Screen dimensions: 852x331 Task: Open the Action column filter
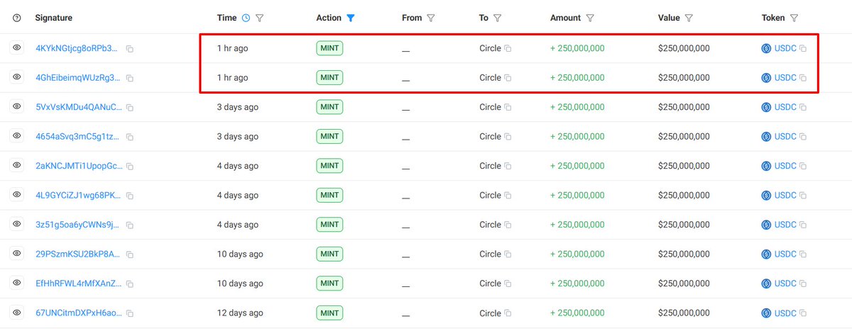351,18
